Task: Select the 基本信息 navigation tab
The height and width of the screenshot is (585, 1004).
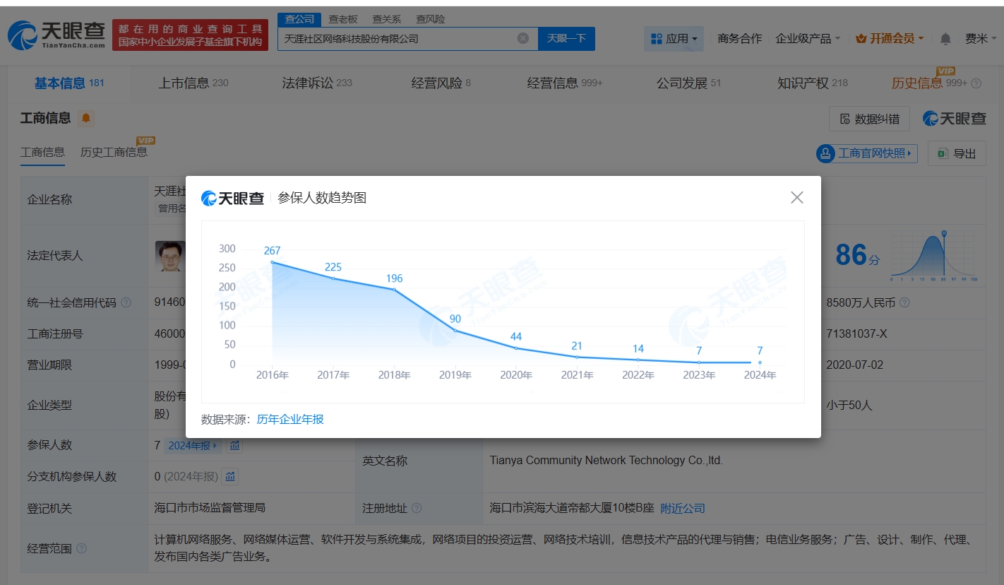Action: point(69,83)
